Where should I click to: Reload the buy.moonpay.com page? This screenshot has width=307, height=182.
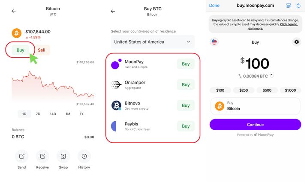coord(298,6)
